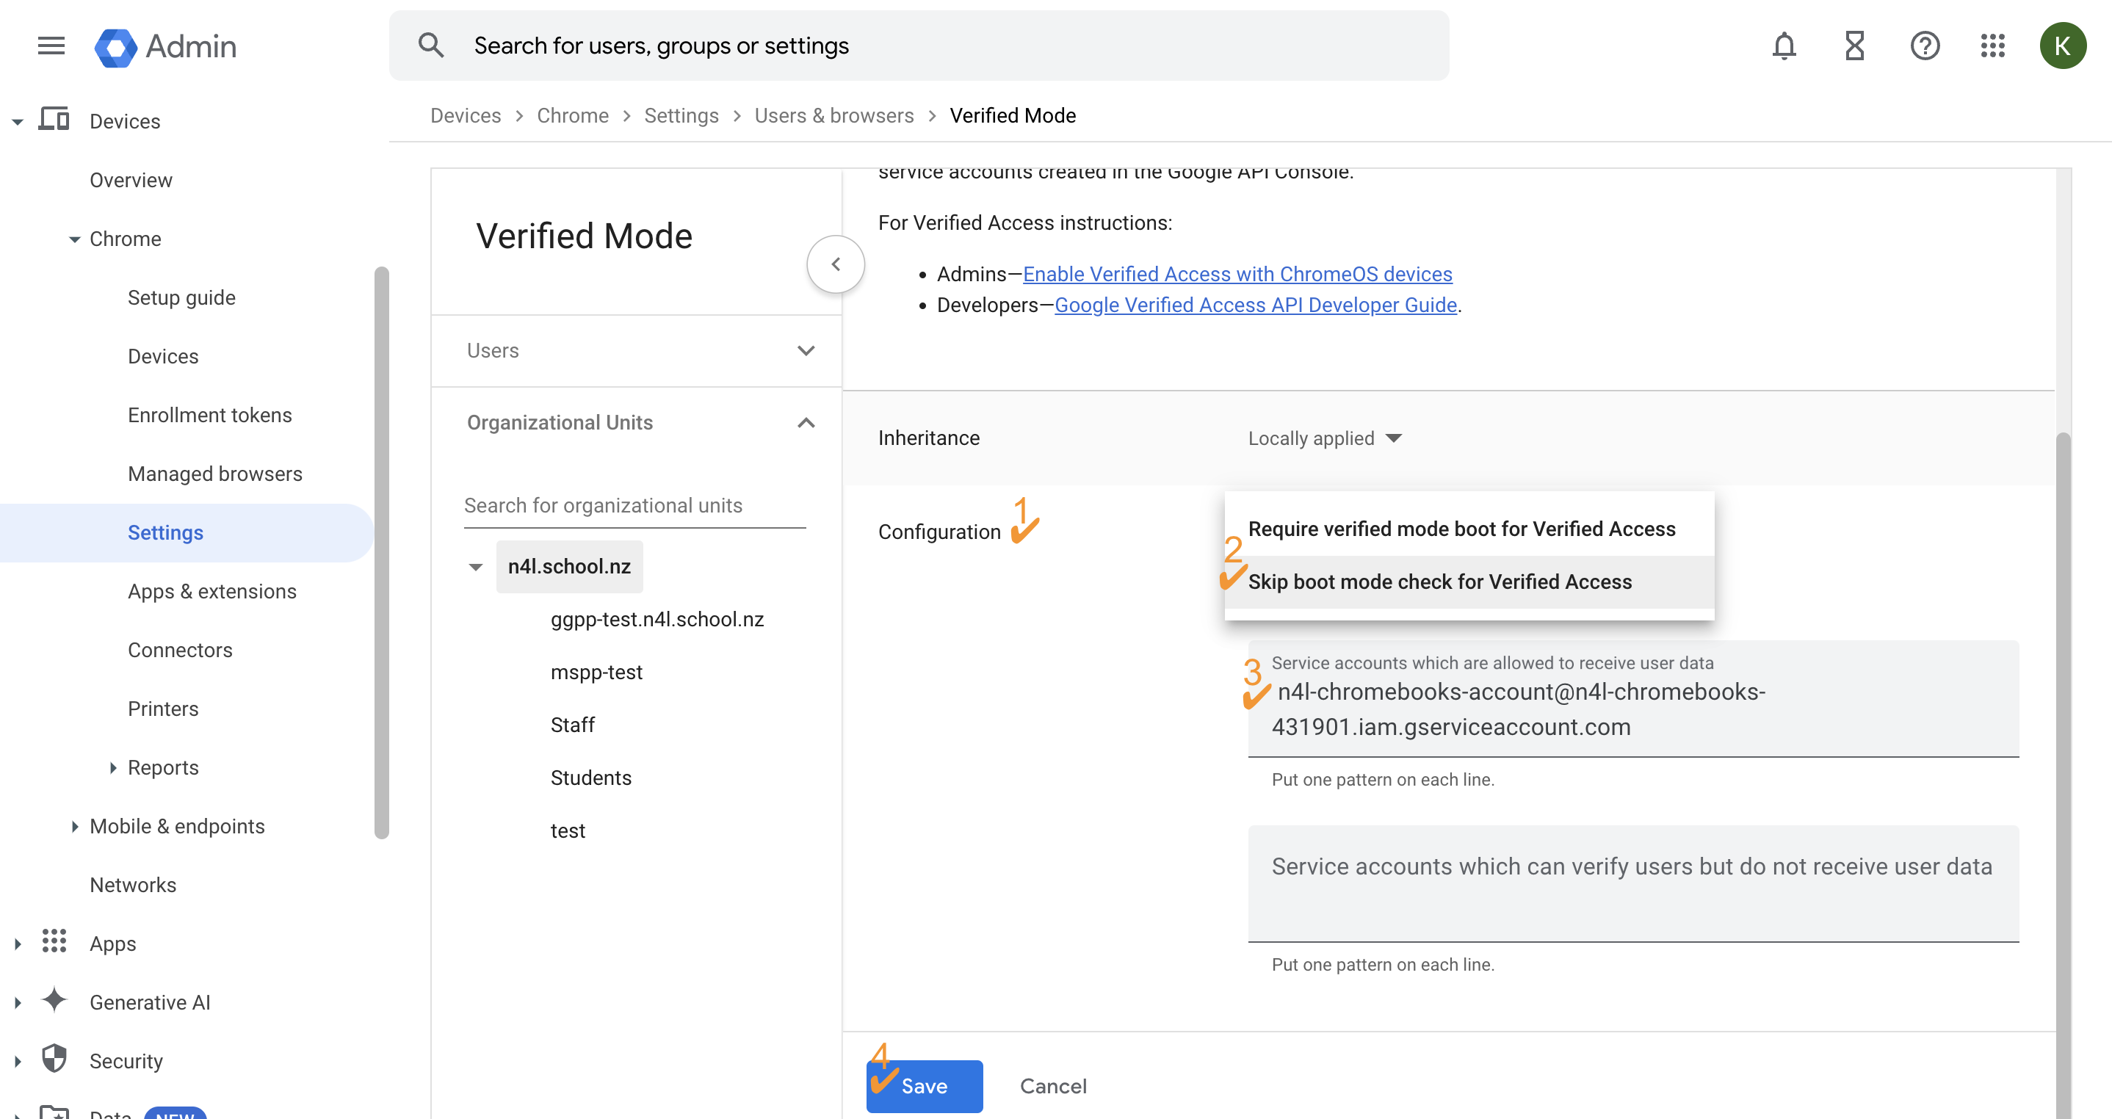Open the Locally applied inheritance dropdown
The image size is (2112, 1119).
pos(1325,438)
